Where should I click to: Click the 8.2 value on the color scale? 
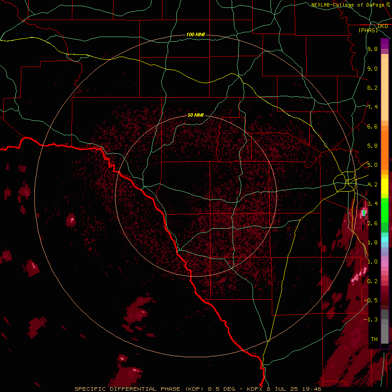(372, 88)
